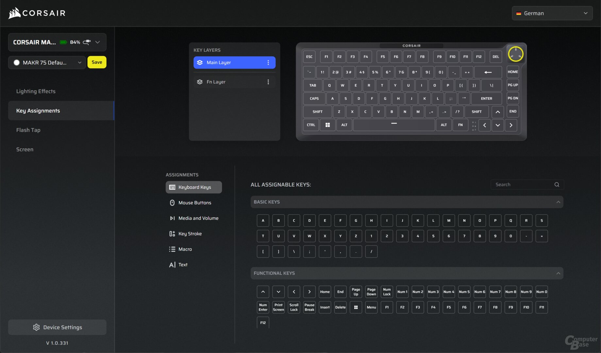Screen dimensions: 601x353
Task: Open Device Settings
Action: pyautogui.click(x=57, y=327)
